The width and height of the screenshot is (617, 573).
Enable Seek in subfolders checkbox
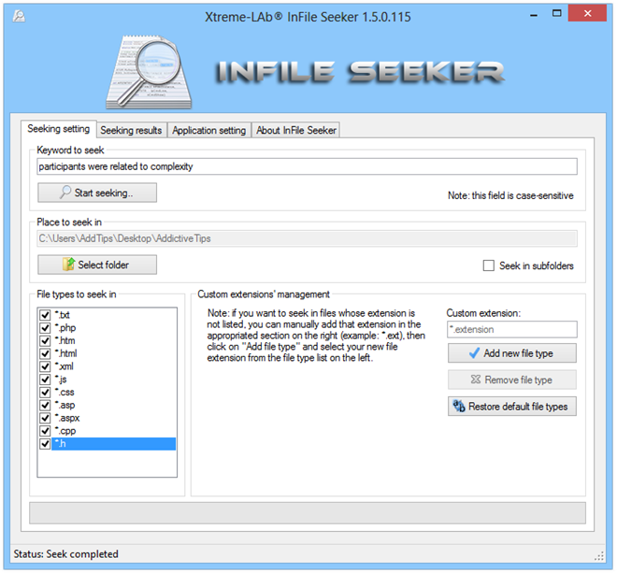[x=488, y=265]
